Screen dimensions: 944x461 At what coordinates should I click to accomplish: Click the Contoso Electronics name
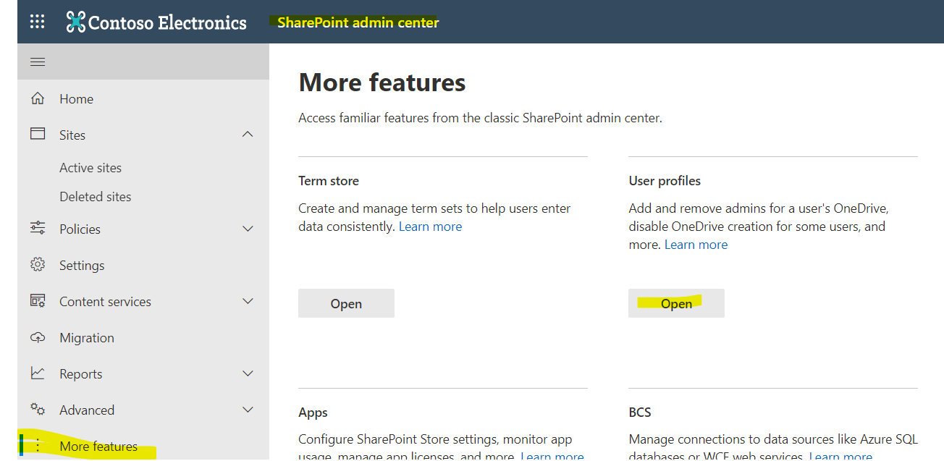click(167, 22)
